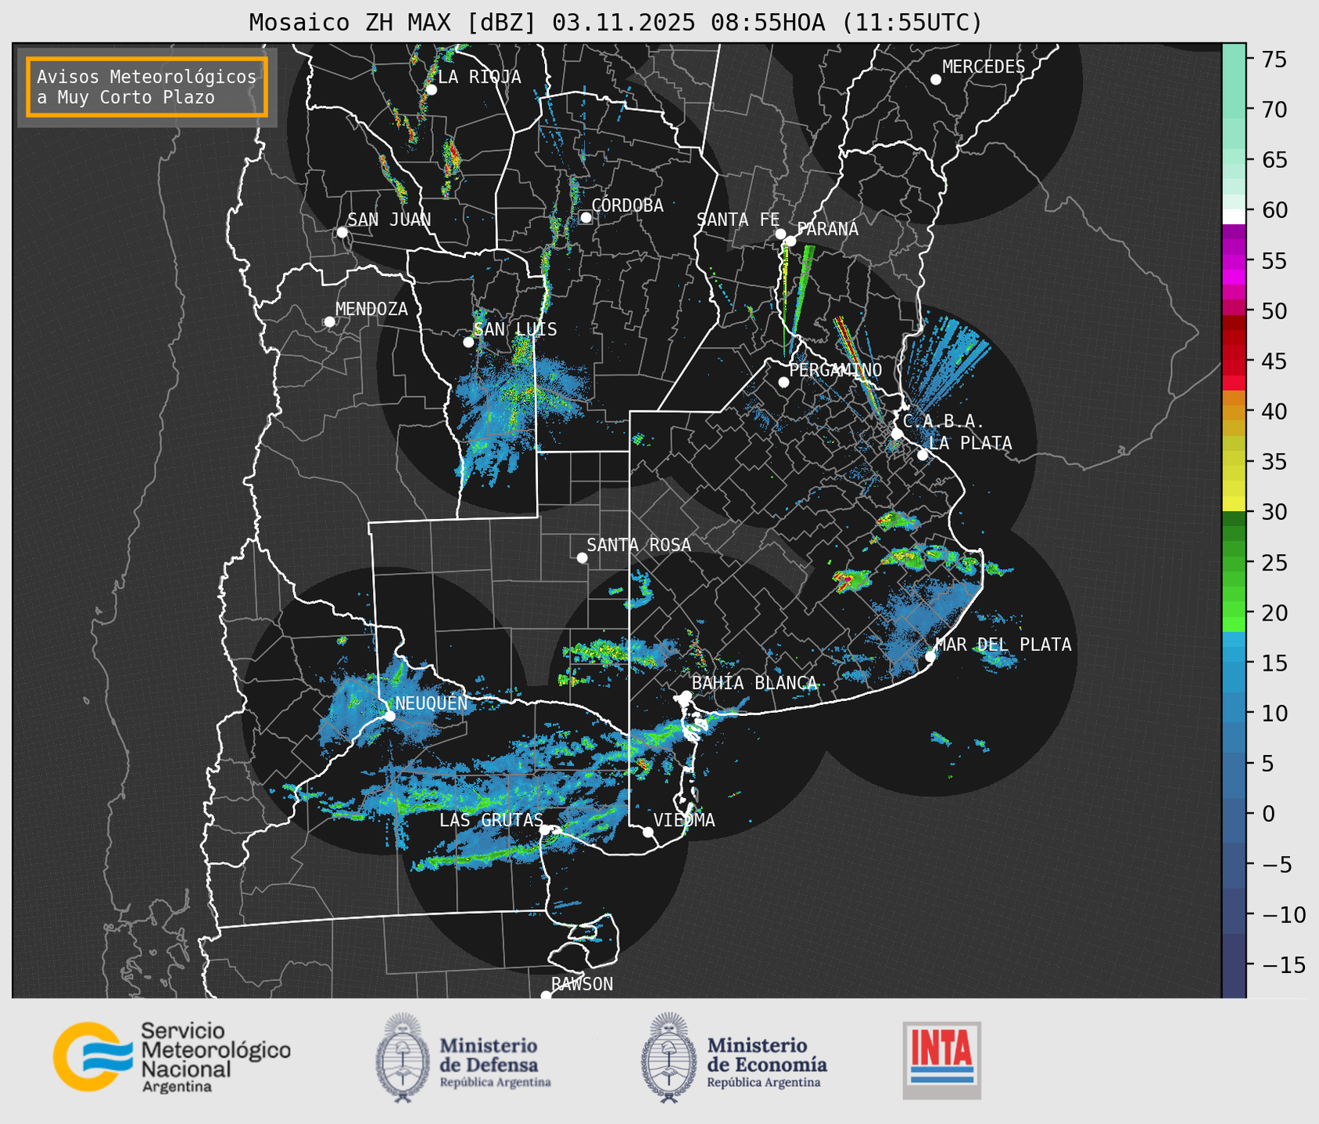Click the VIEDMA city marker
The height and width of the screenshot is (1124, 1319).
click(x=647, y=832)
